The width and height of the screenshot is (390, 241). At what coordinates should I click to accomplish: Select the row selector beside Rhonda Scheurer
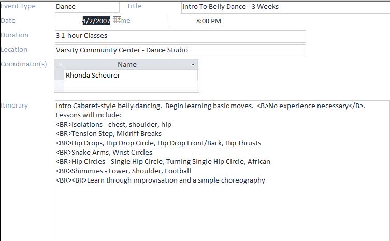pos(59,75)
